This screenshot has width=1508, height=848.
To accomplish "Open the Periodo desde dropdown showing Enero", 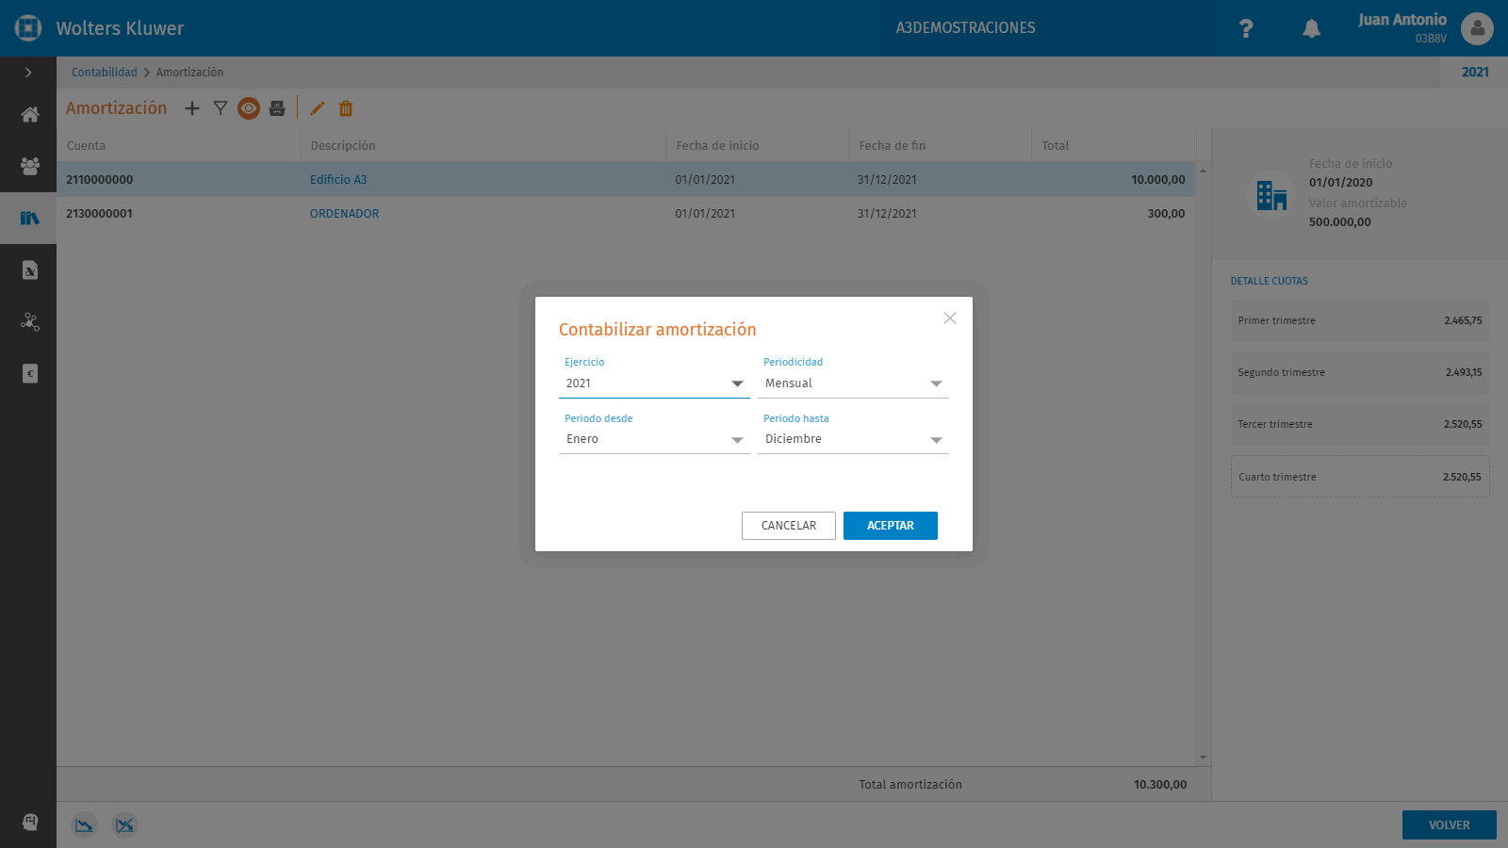I will point(654,439).
